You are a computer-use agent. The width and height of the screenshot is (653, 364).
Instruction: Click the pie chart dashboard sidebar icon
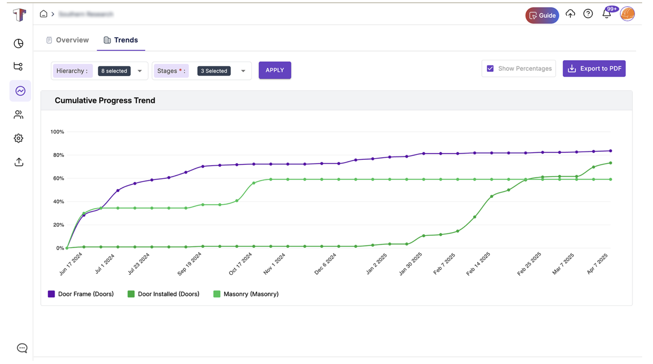point(19,43)
